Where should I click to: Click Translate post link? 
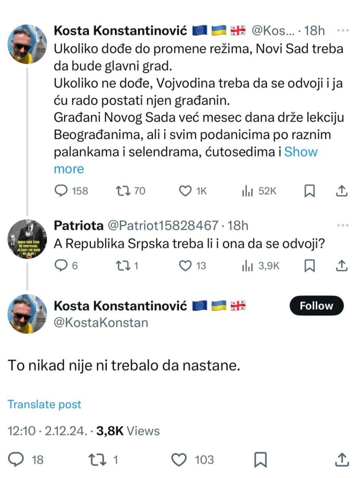pyautogui.click(x=45, y=404)
